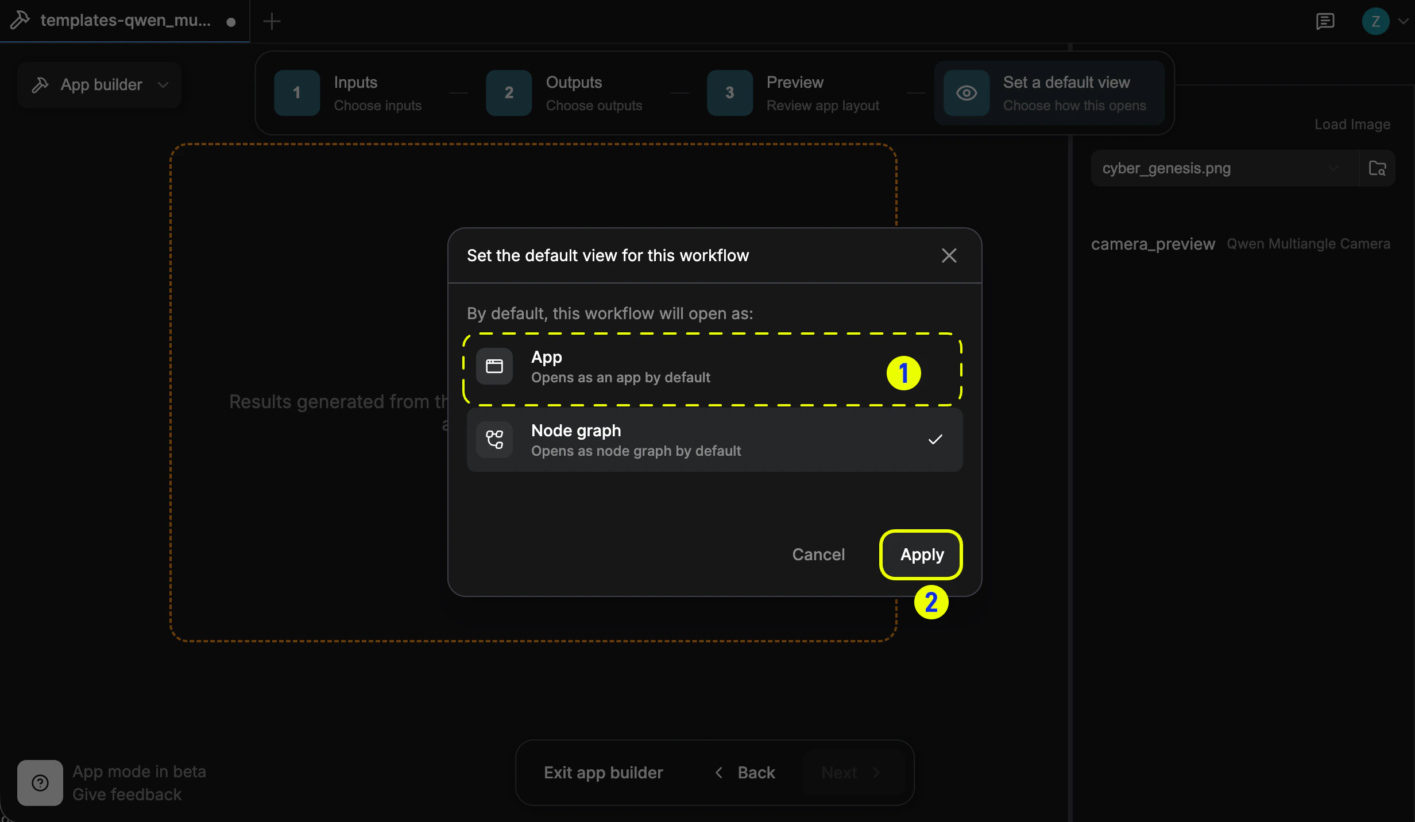
Task: Open the browse folder icon next to cyber_genesis.png
Action: click(1378, 168)
